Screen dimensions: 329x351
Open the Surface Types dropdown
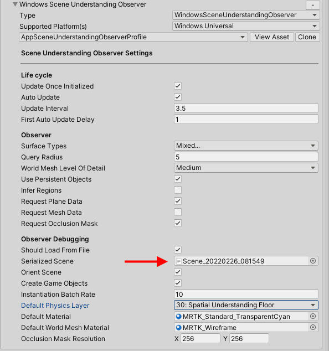tap(246, 146)
